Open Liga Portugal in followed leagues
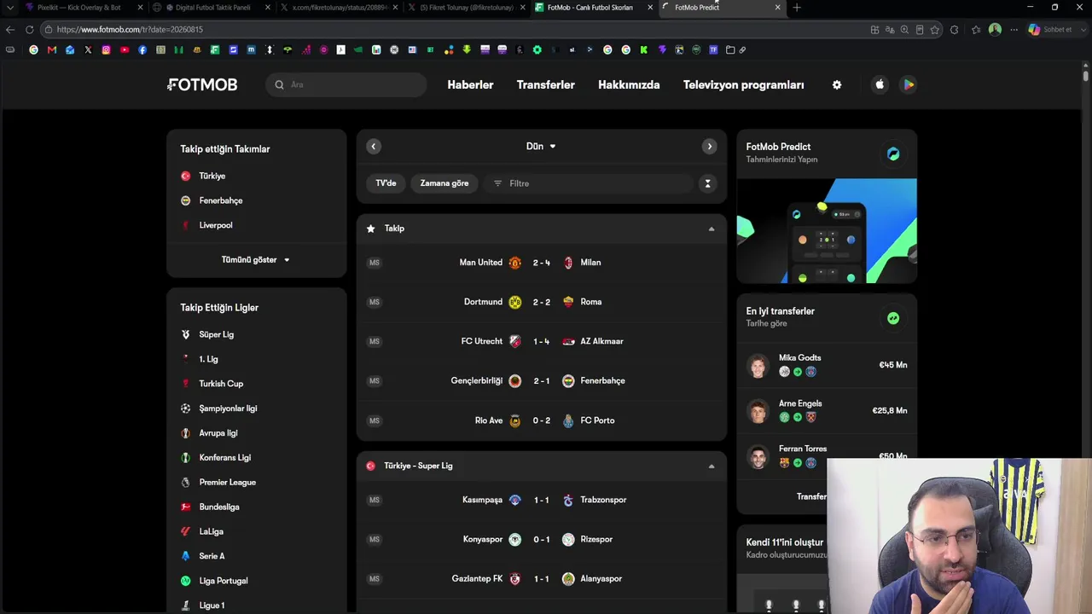 (224, 581)
